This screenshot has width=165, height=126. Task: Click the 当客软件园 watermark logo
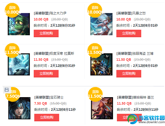pyautogui.click(x=146, y=119)
